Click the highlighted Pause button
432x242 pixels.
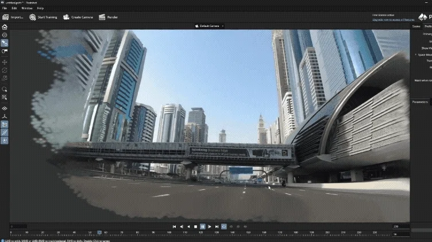202,227
